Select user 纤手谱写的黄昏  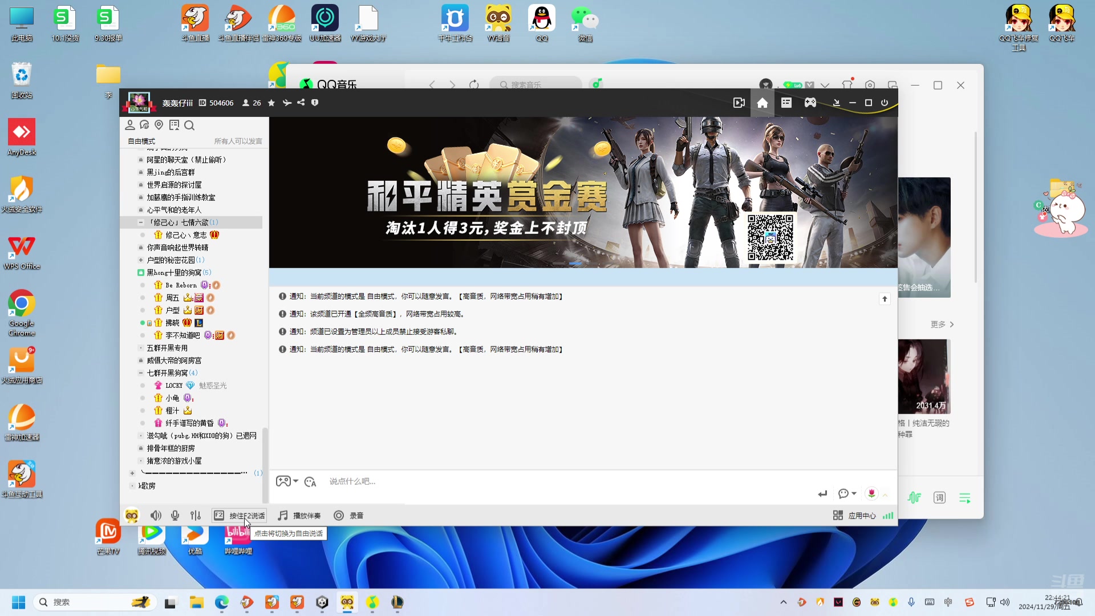(189, 423)
